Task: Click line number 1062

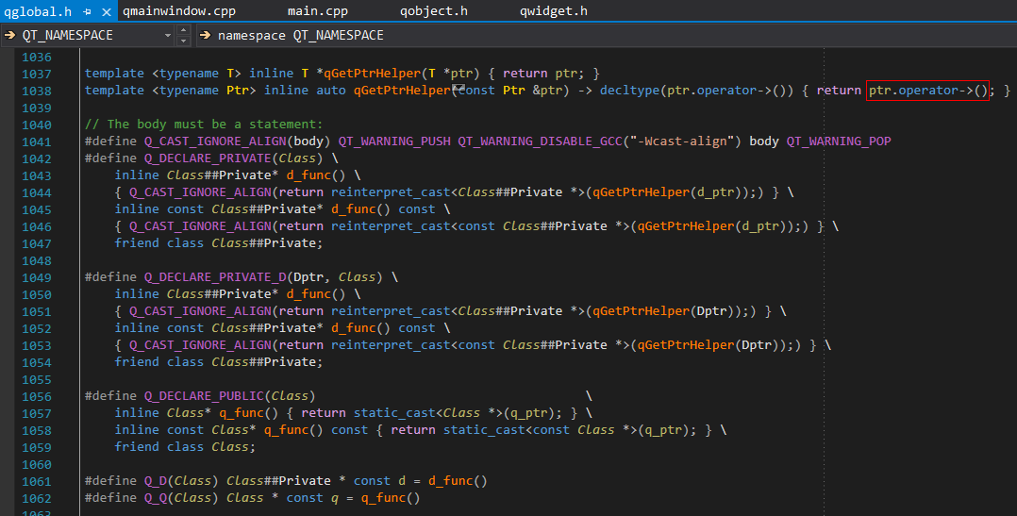Action: click(x=36, y=498)
